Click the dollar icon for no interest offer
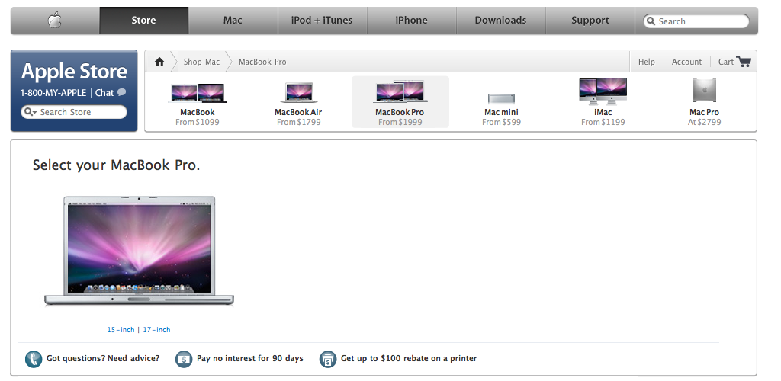Viewport: 781px width, 381px height. pos(184,359)
